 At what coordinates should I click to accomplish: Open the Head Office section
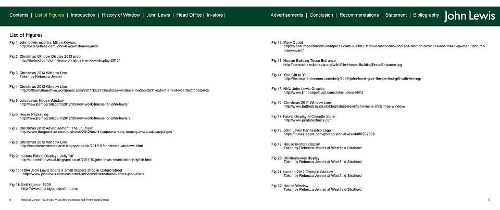(x=189, y=15)
